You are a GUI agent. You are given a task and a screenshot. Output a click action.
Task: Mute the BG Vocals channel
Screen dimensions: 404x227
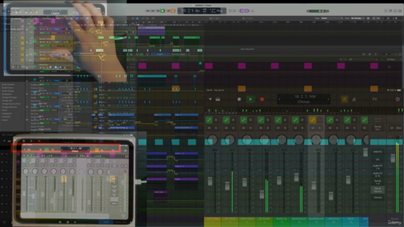click(261, 128)
